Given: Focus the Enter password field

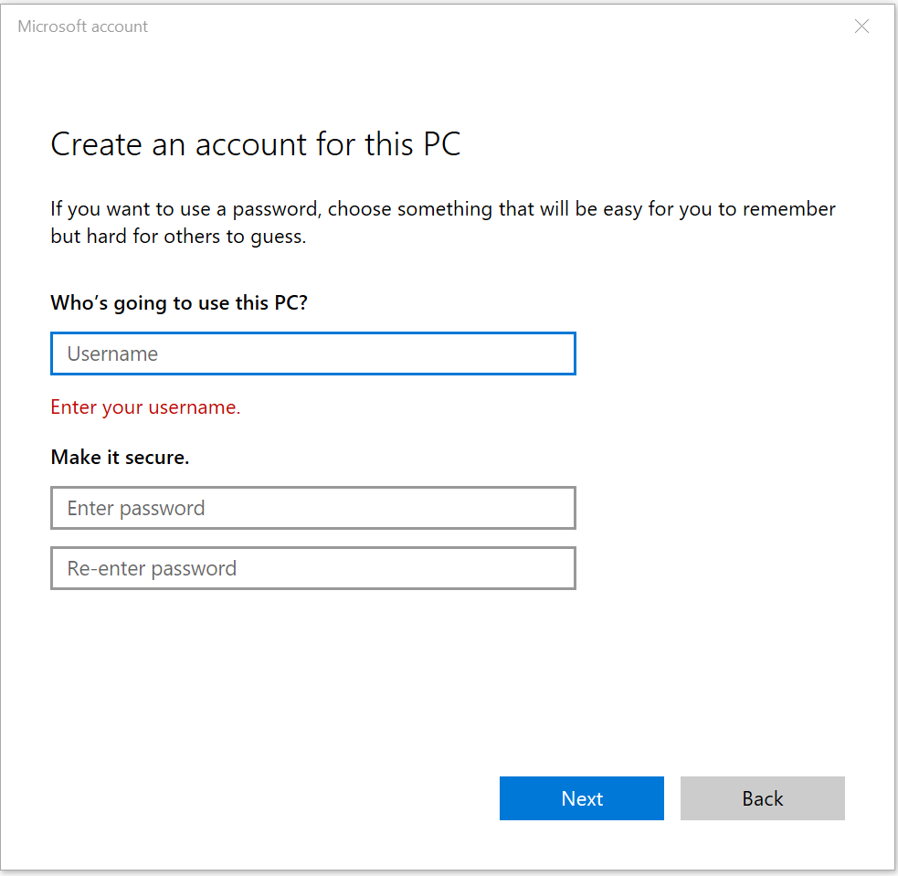Looking at the screenshot, I should 312,508.
